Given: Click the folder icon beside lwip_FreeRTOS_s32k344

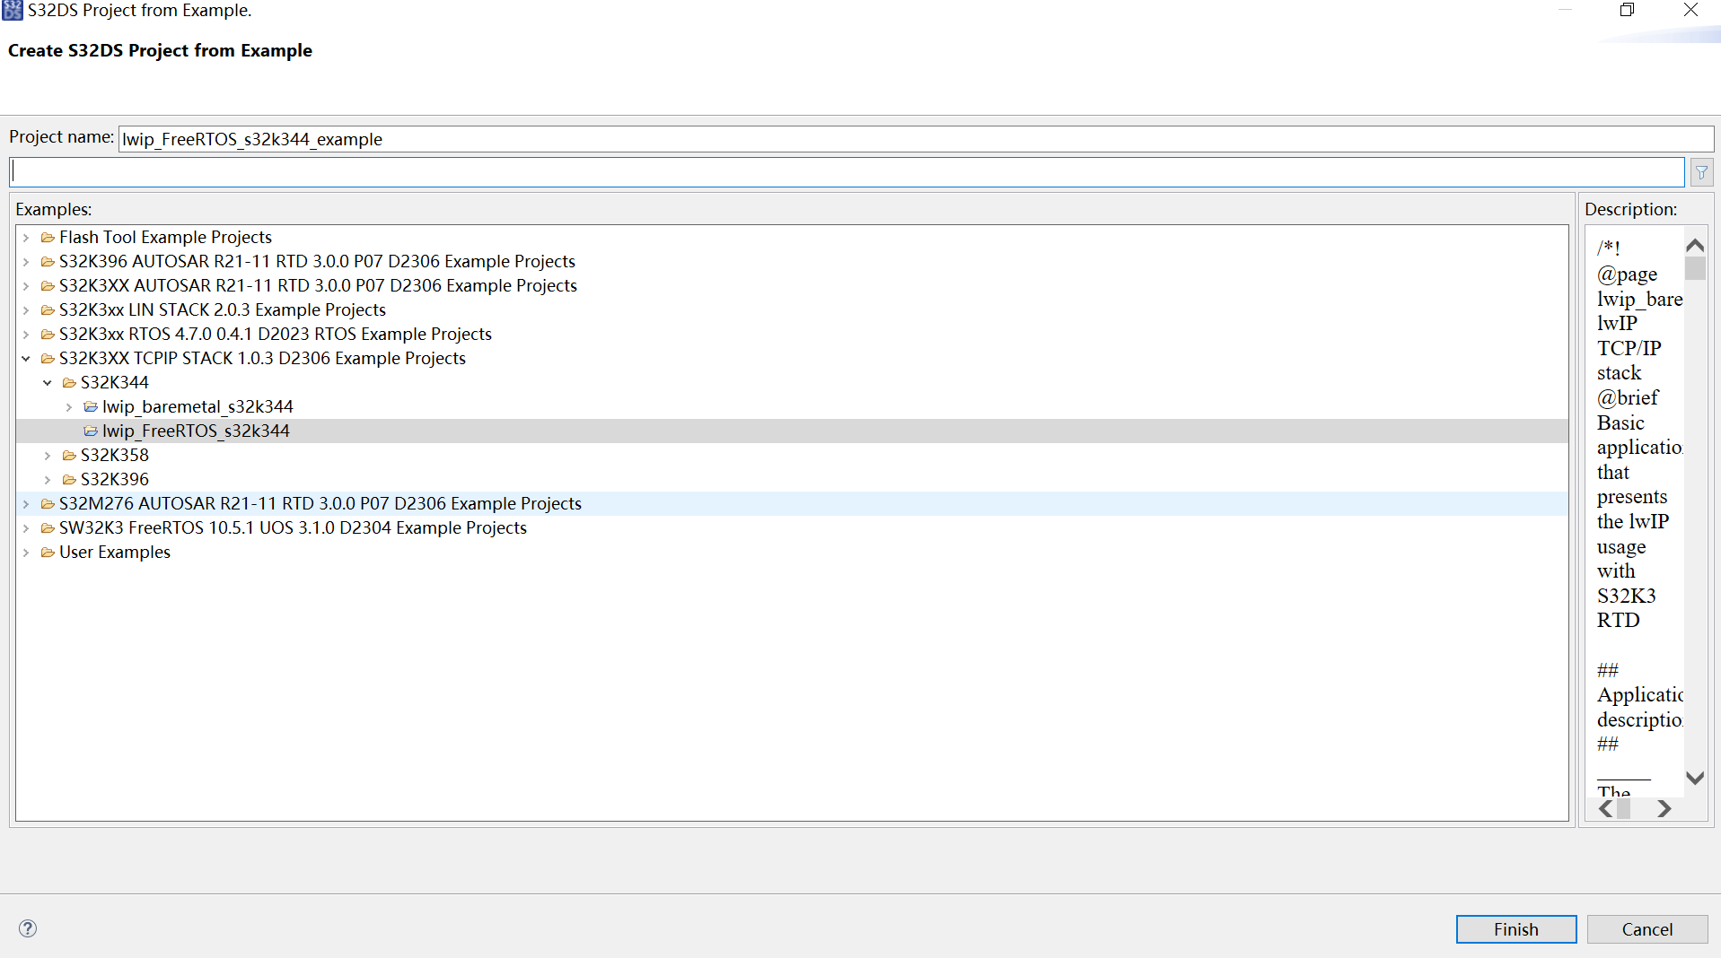Looking at the screenshot, I should click(x=91, y=431).
